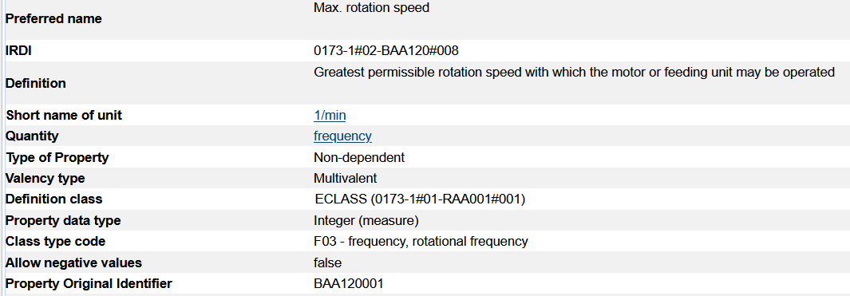
Task: Click the Max. rotation speed value
Action: (x=371, y=9)
